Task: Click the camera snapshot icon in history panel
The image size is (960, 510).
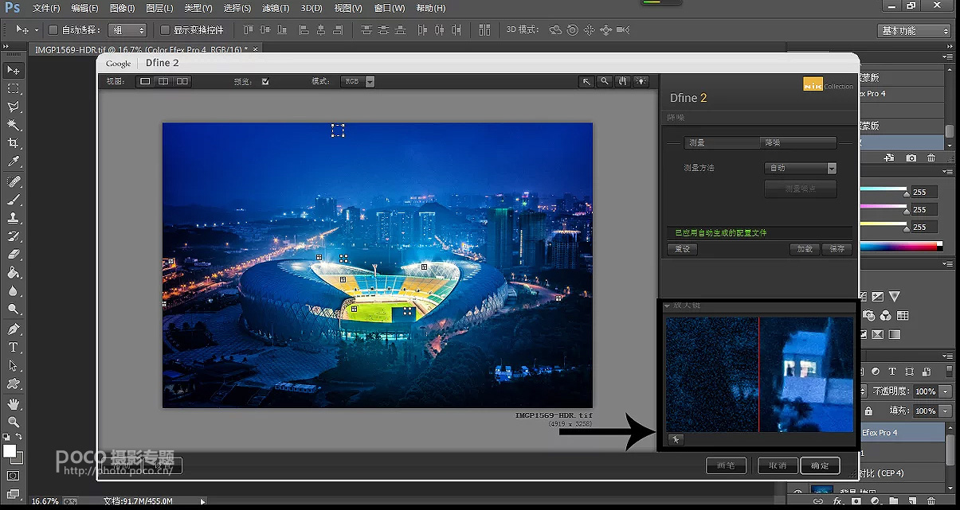Action: click(911, 158)
